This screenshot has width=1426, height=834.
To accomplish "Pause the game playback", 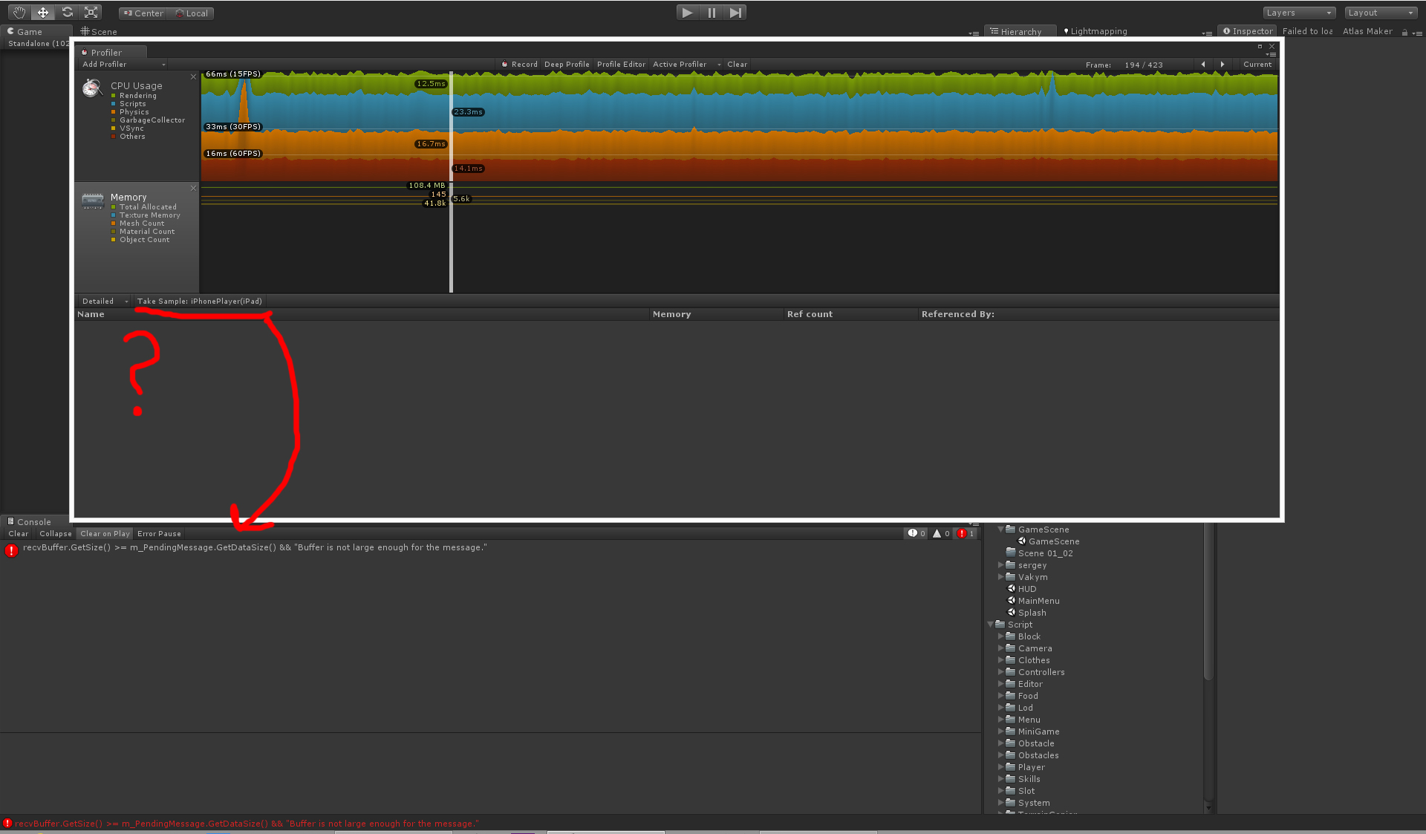I will (x=712, y=13).
